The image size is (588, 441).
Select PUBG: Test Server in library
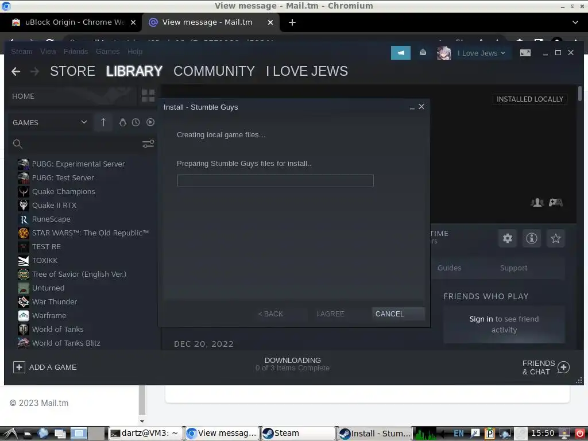coord(63,178)
